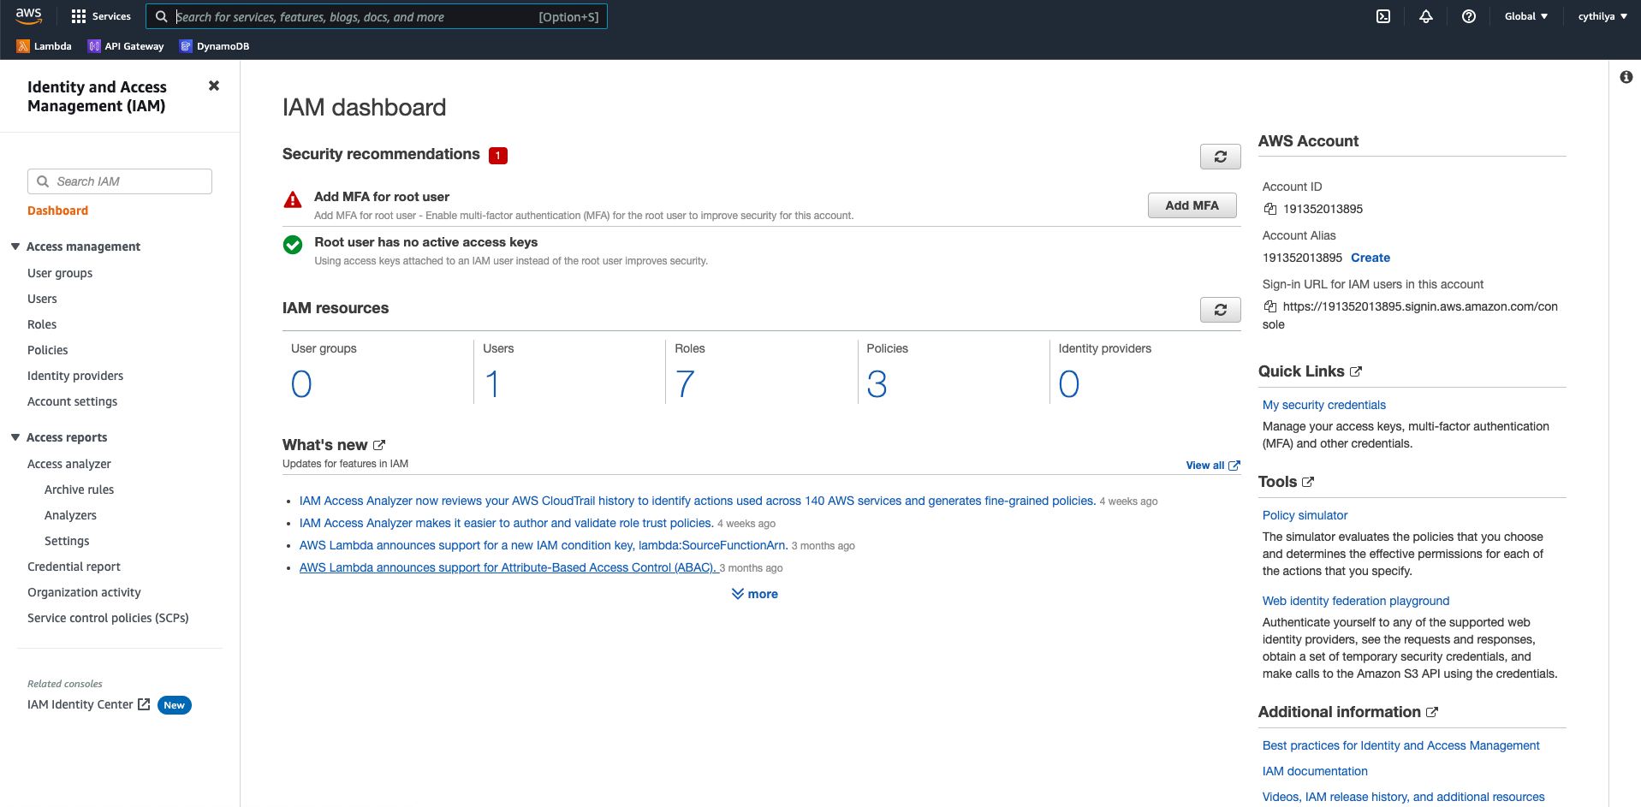This screenshot has width=1641, height=807.
Task: Open Quick Links external link icon
Action: pos(1356,371)
